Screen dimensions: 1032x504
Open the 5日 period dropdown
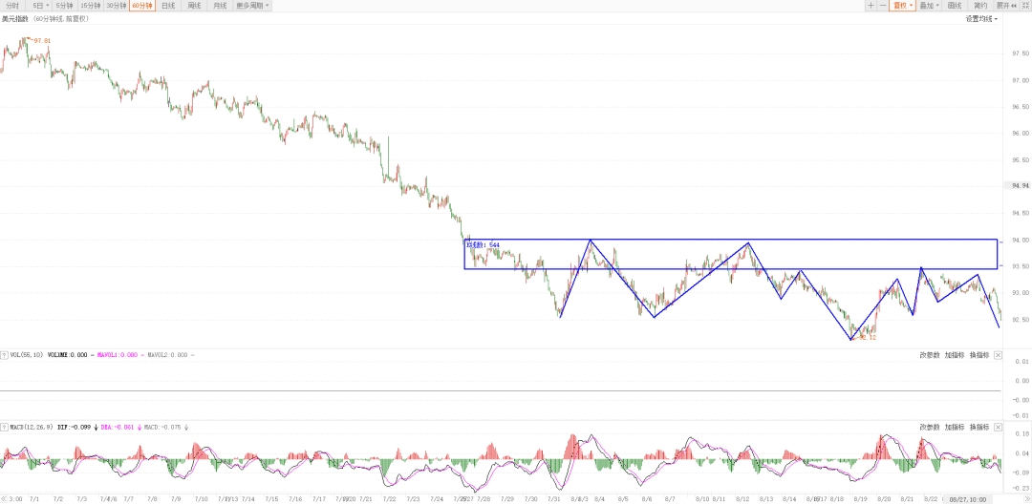pos(41,6)
